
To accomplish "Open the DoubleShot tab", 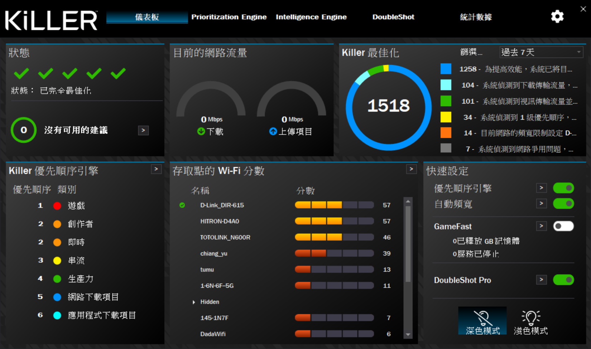I will click(393, 17).
